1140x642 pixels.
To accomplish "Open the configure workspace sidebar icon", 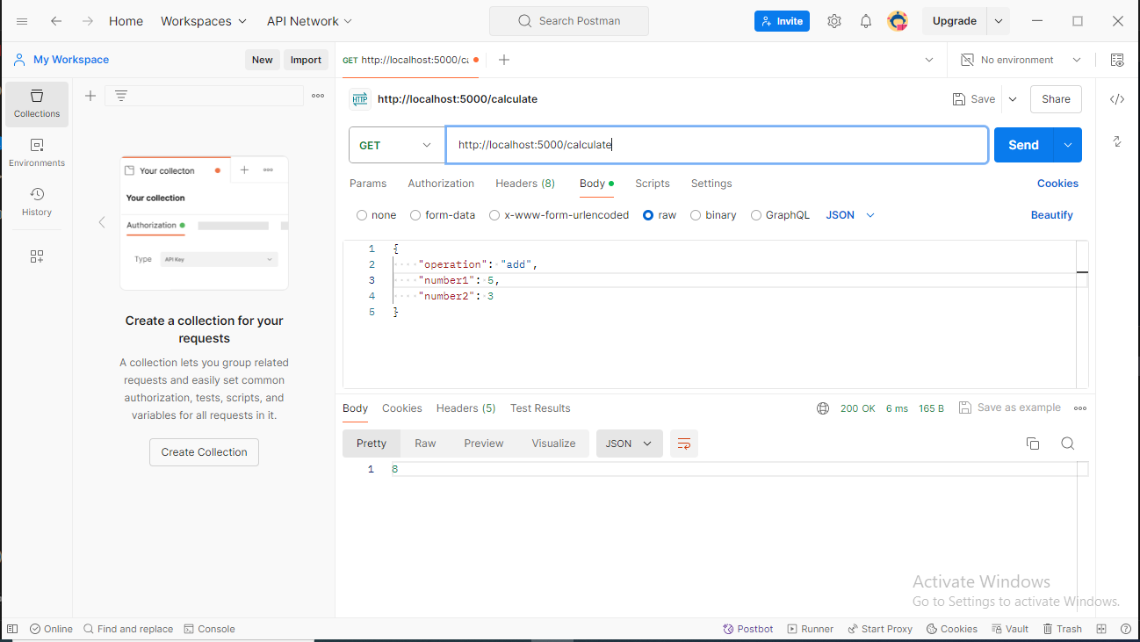I will pyautogui.click(x=37, y=256).
